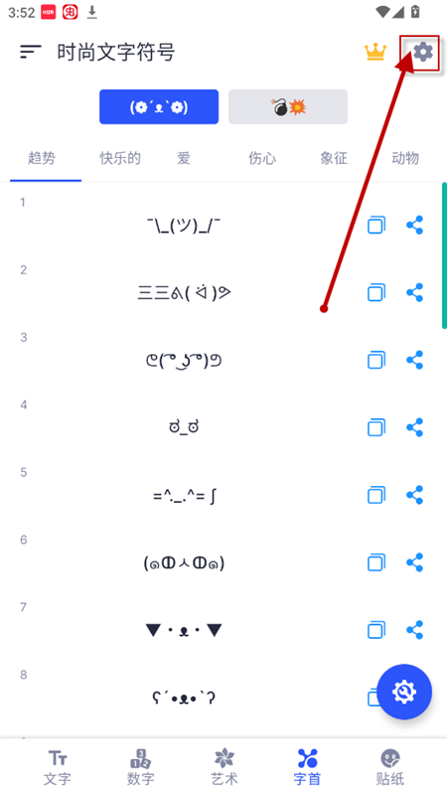The image size is (447, 794).
Task: Share the row 7 ▼・ᴥ・▼ emoticon
Action: (414, 630)
